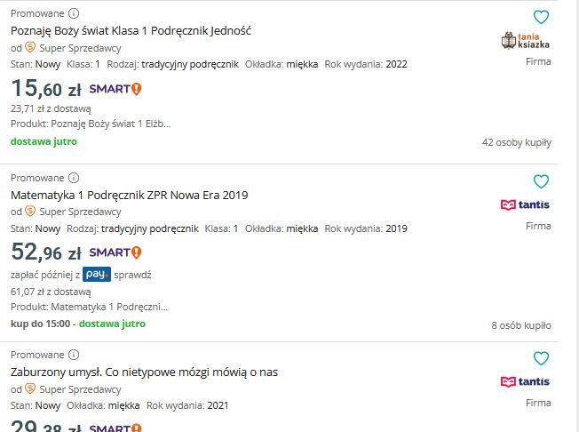Click the PayU pay later logo

click(97, 275)
